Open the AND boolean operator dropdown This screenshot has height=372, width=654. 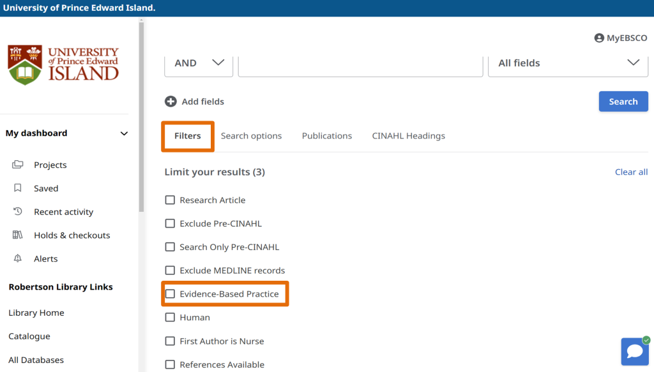pyautogui.click(x=199, y=63)
